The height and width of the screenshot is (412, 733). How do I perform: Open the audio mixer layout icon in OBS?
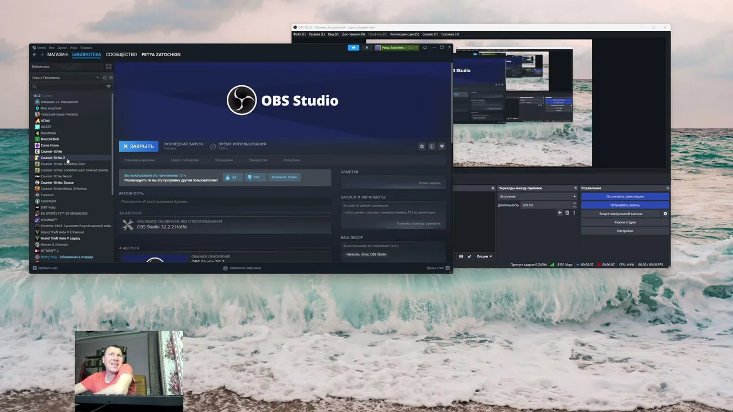[461, 256]
